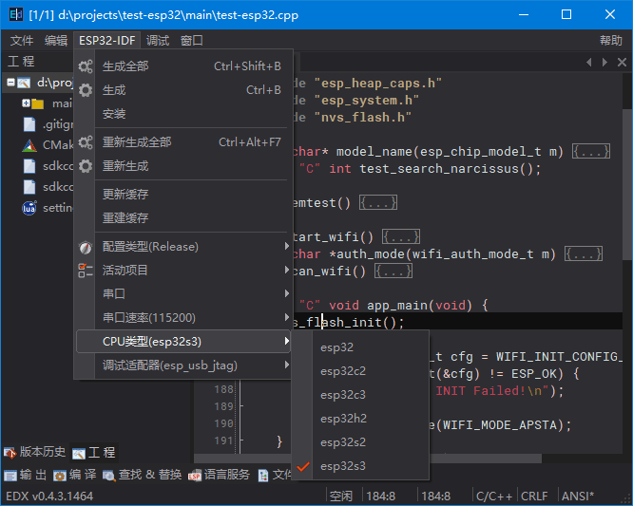Expand folded scan_wifi function body
The image size is (633, 506).
tap(393, 271)
